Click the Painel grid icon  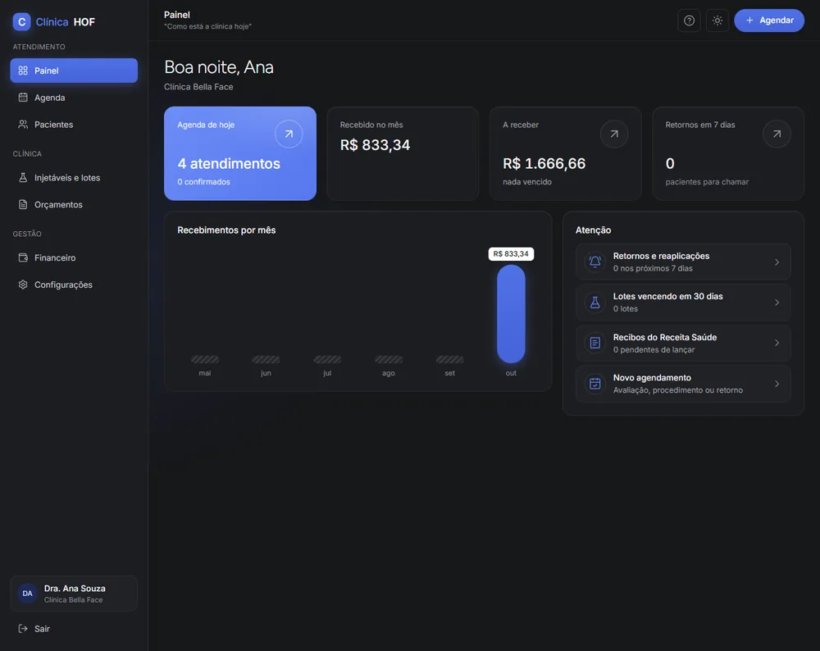[x=23, y=71]
